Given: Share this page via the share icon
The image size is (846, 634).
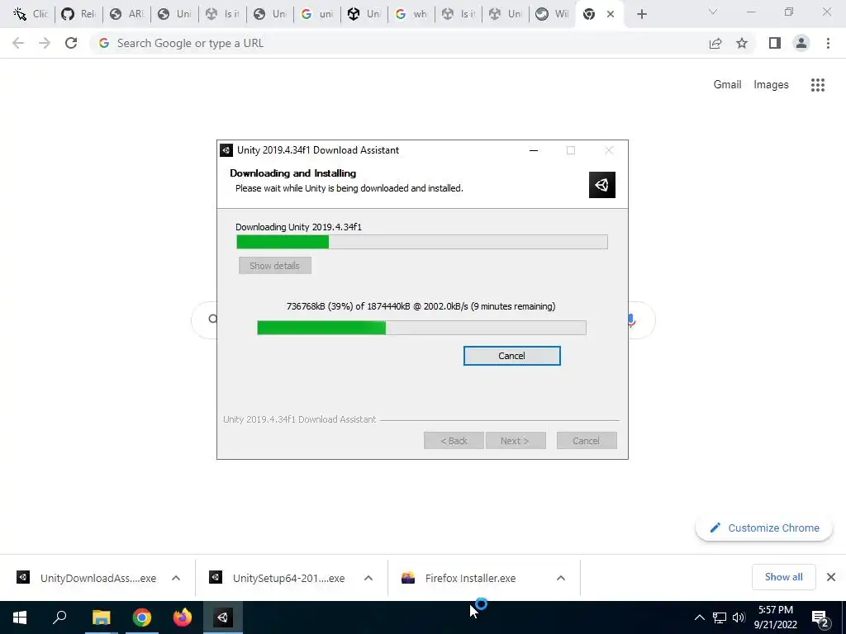Looking at the screenshot, I should pos(715,43).
